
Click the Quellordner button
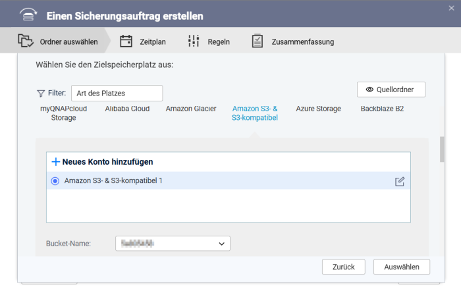pos(391,90)
